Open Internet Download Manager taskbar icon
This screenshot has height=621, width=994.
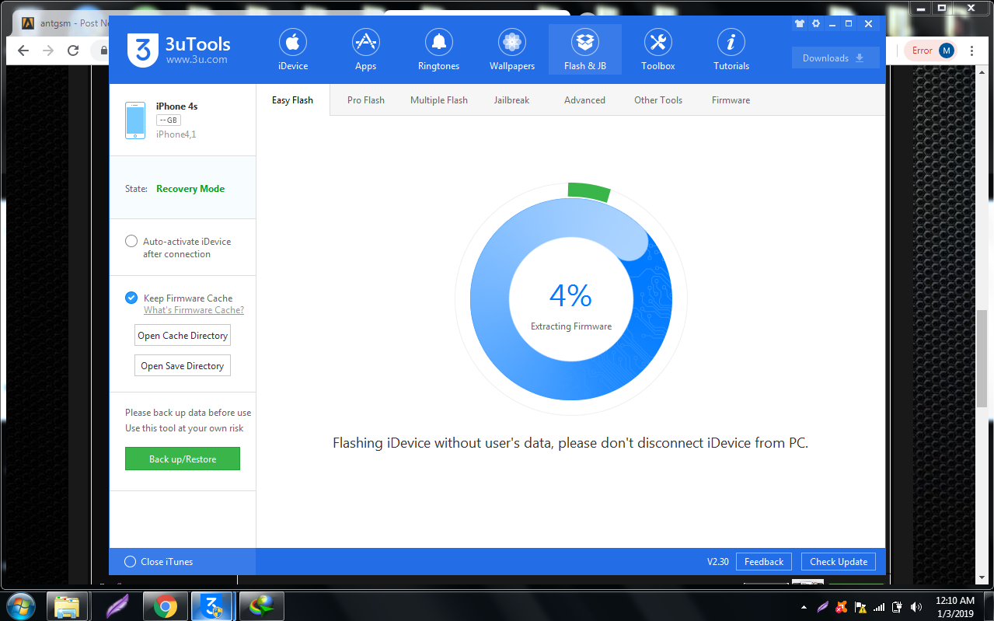tap(260, 605)
